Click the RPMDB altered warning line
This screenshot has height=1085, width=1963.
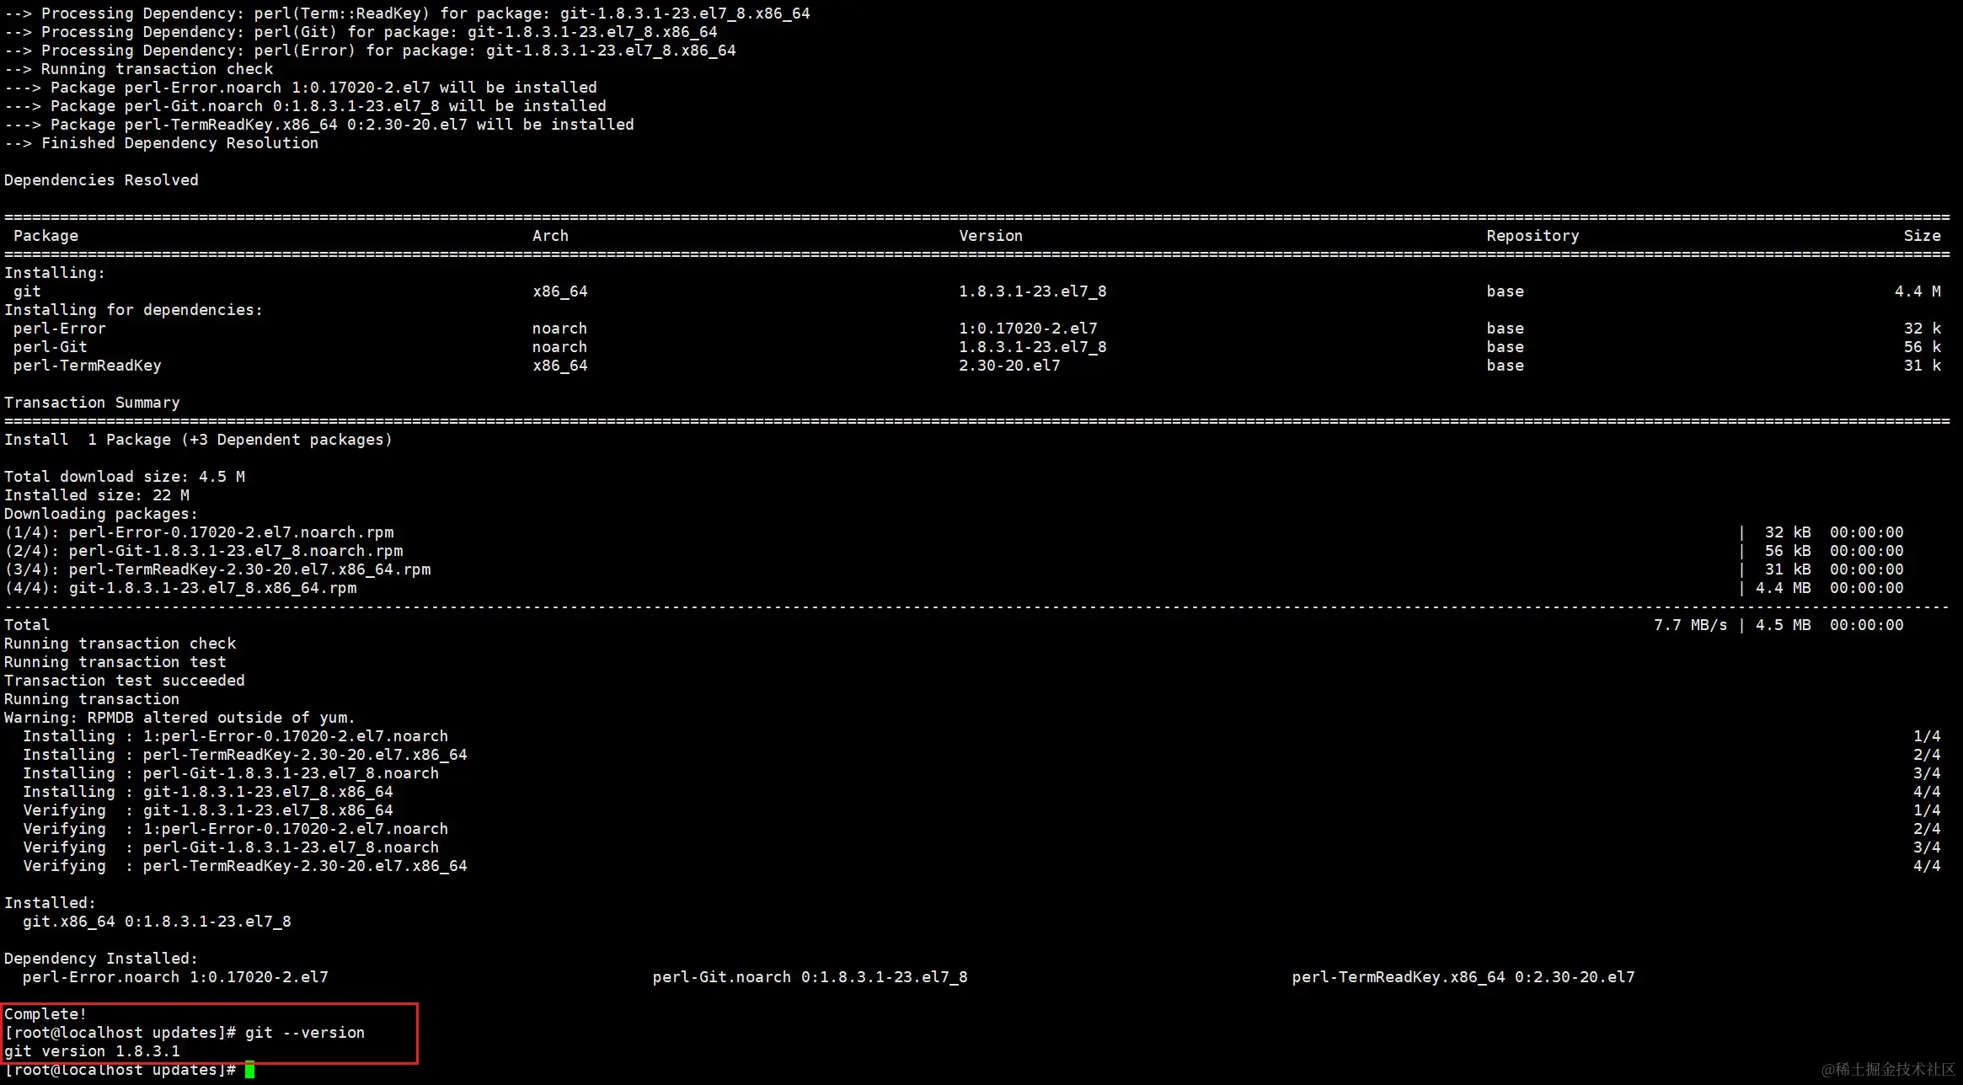coord(179,718)
